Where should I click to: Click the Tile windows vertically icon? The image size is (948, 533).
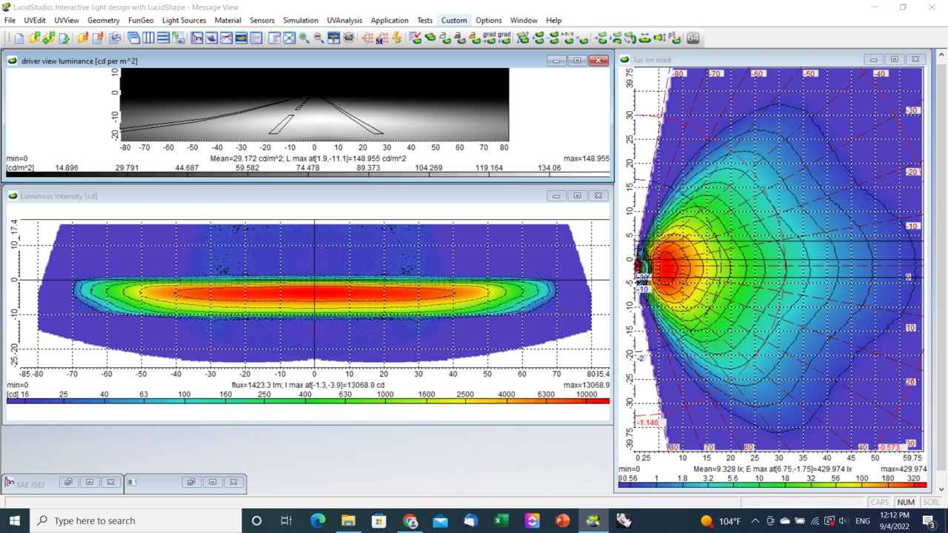pos(148,38)
